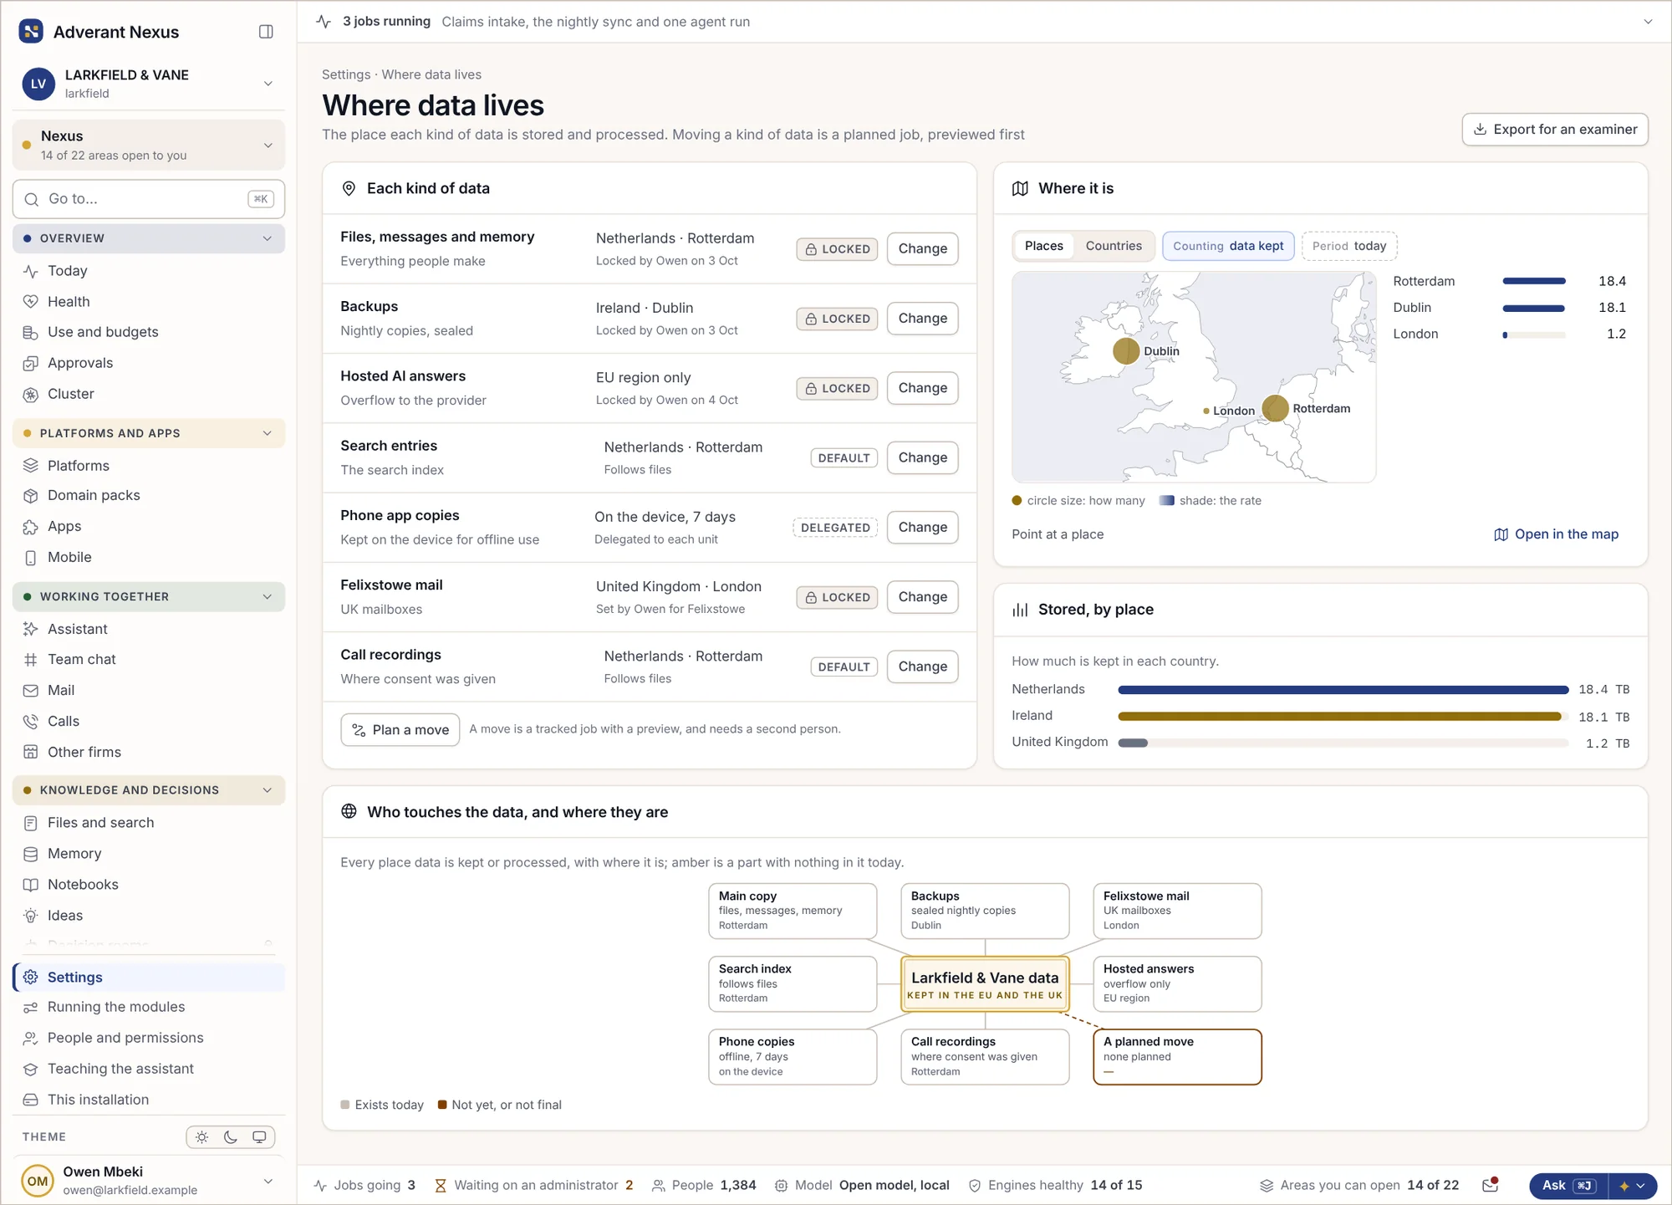The height and width of the screenshot is (1205, 1672).
Task: Open Today via its pulse icon
Action: point(31,271)
